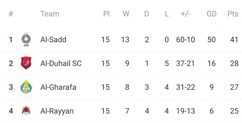Click the W wins column header
The width and height of the screenshot is (242, 123).
pyautogui.click(x=126, y=14)
